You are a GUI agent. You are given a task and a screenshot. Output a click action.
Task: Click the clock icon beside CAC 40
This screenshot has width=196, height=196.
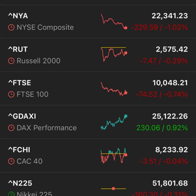11,161
